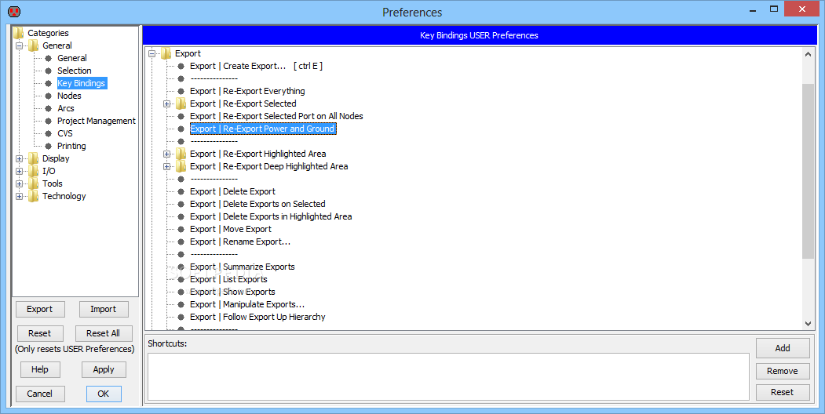Viewport: 825px width, 414px height.
Task: Expand the Tools category
Action: [19, 184]
